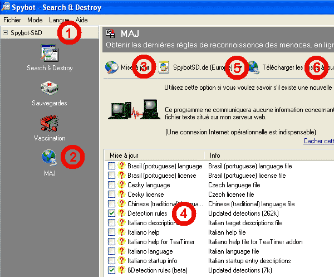Viewport: 334px width, 277px height.
Task: Open the SpybotSD.de (Europe) server dropdown
Action: click(240, 67)
